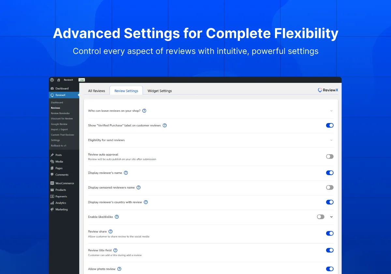391x274 pixels.
Task: Open the Payments icon
Action: [52, 196]
